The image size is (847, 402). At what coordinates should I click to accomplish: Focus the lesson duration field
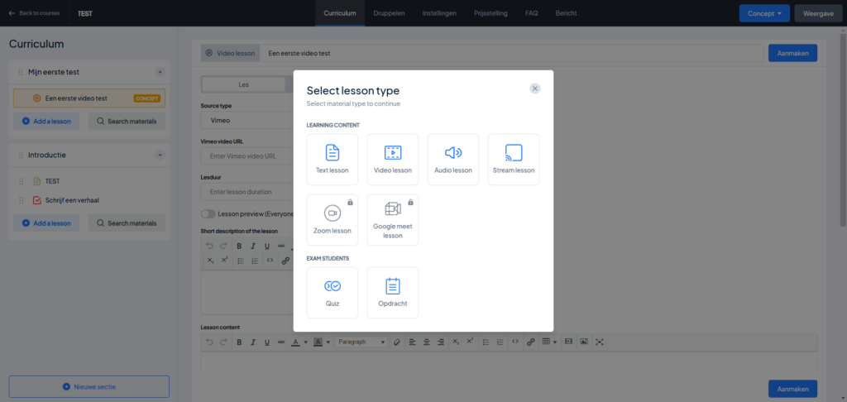(x=246, y=192)
